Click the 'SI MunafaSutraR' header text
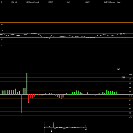The height and width of the screenshot is (133, 133). point(33,2)
